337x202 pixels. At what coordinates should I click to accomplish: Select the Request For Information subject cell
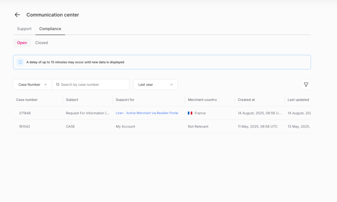click(x=88, y=113)
